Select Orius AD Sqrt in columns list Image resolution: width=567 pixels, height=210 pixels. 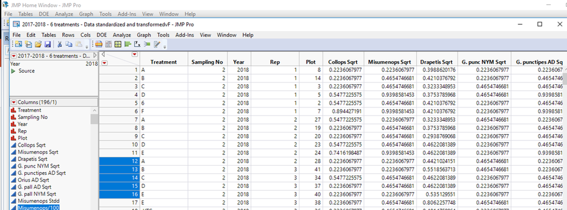(33, 179)
